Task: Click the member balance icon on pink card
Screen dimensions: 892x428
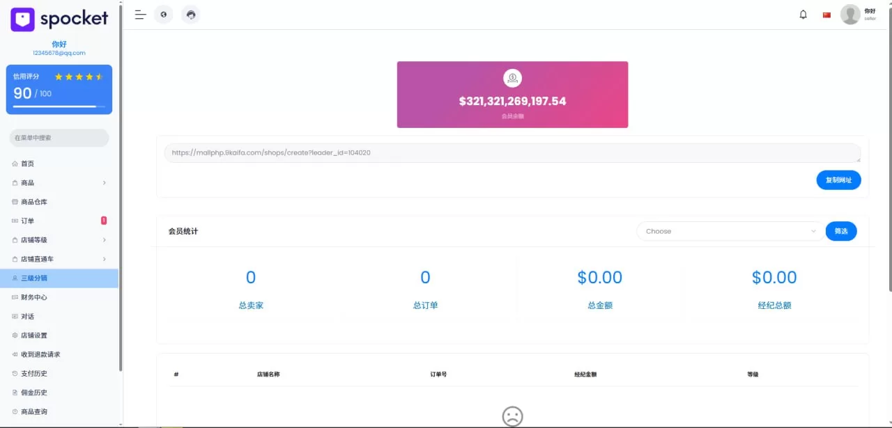Action: tap(512, 78)
